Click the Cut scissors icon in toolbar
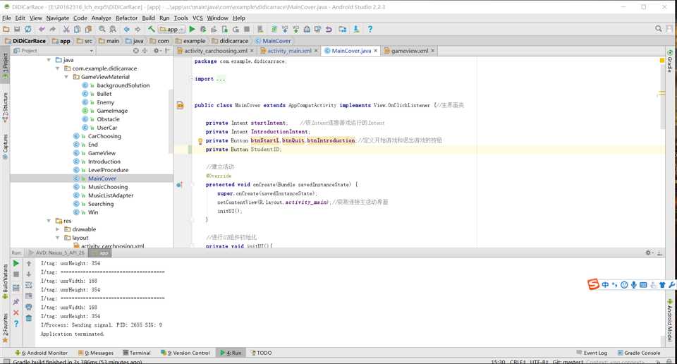 click(x=66, y=30)
